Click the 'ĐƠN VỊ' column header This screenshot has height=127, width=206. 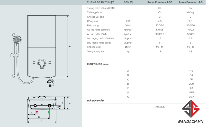coord(128,2)
